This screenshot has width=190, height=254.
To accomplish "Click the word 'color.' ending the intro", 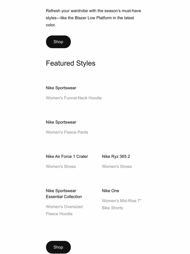I will point(51,25).
